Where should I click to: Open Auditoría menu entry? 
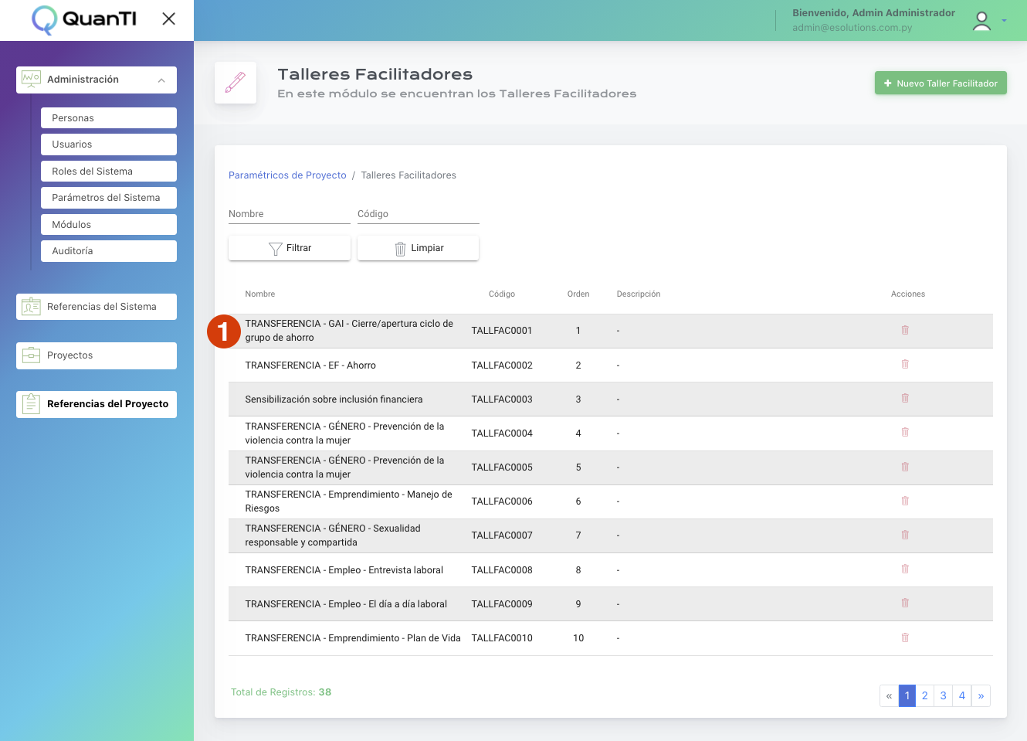click(x=109, y=251)
